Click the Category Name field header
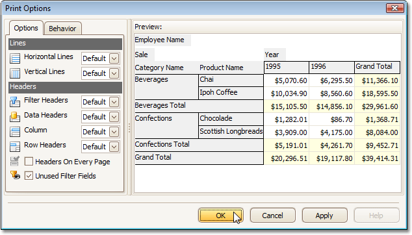This screenshot has width=412, height=235. pyautogui.click(x=166, y=68)
